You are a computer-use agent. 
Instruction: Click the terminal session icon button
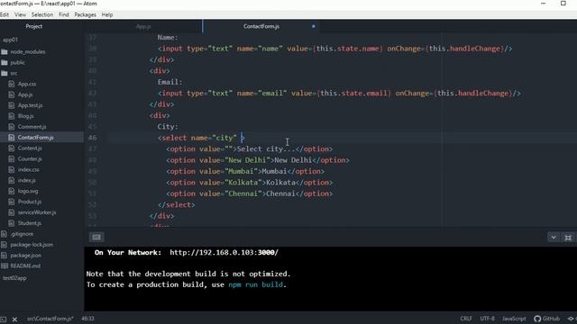tap(96, 238)
